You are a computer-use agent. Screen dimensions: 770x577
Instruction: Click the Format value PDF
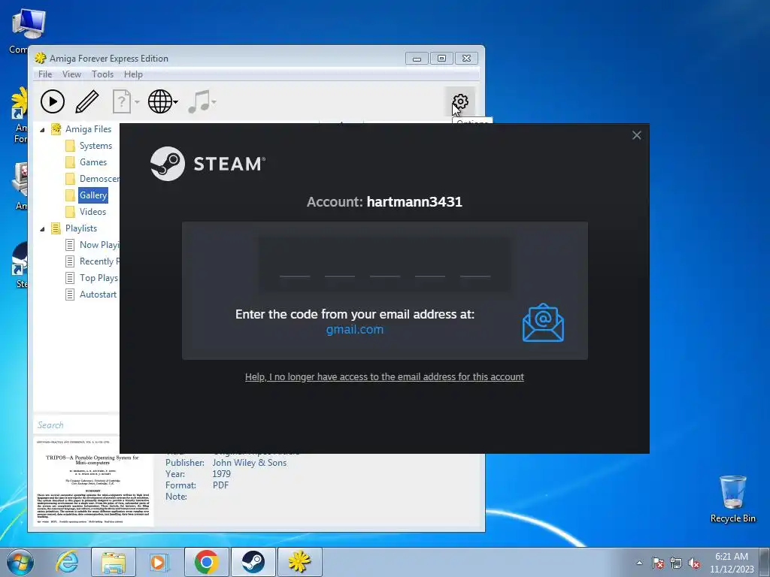point(220,485)
